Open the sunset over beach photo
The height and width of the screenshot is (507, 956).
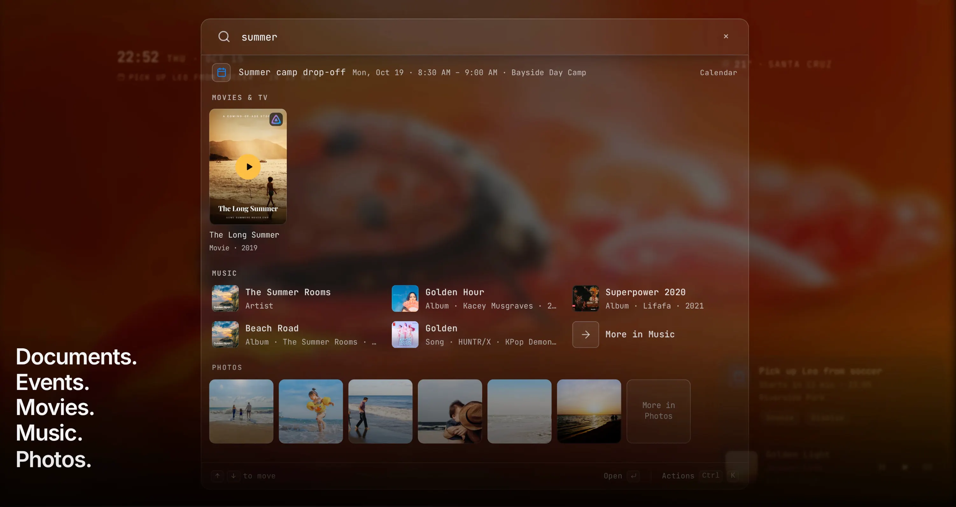589,411
